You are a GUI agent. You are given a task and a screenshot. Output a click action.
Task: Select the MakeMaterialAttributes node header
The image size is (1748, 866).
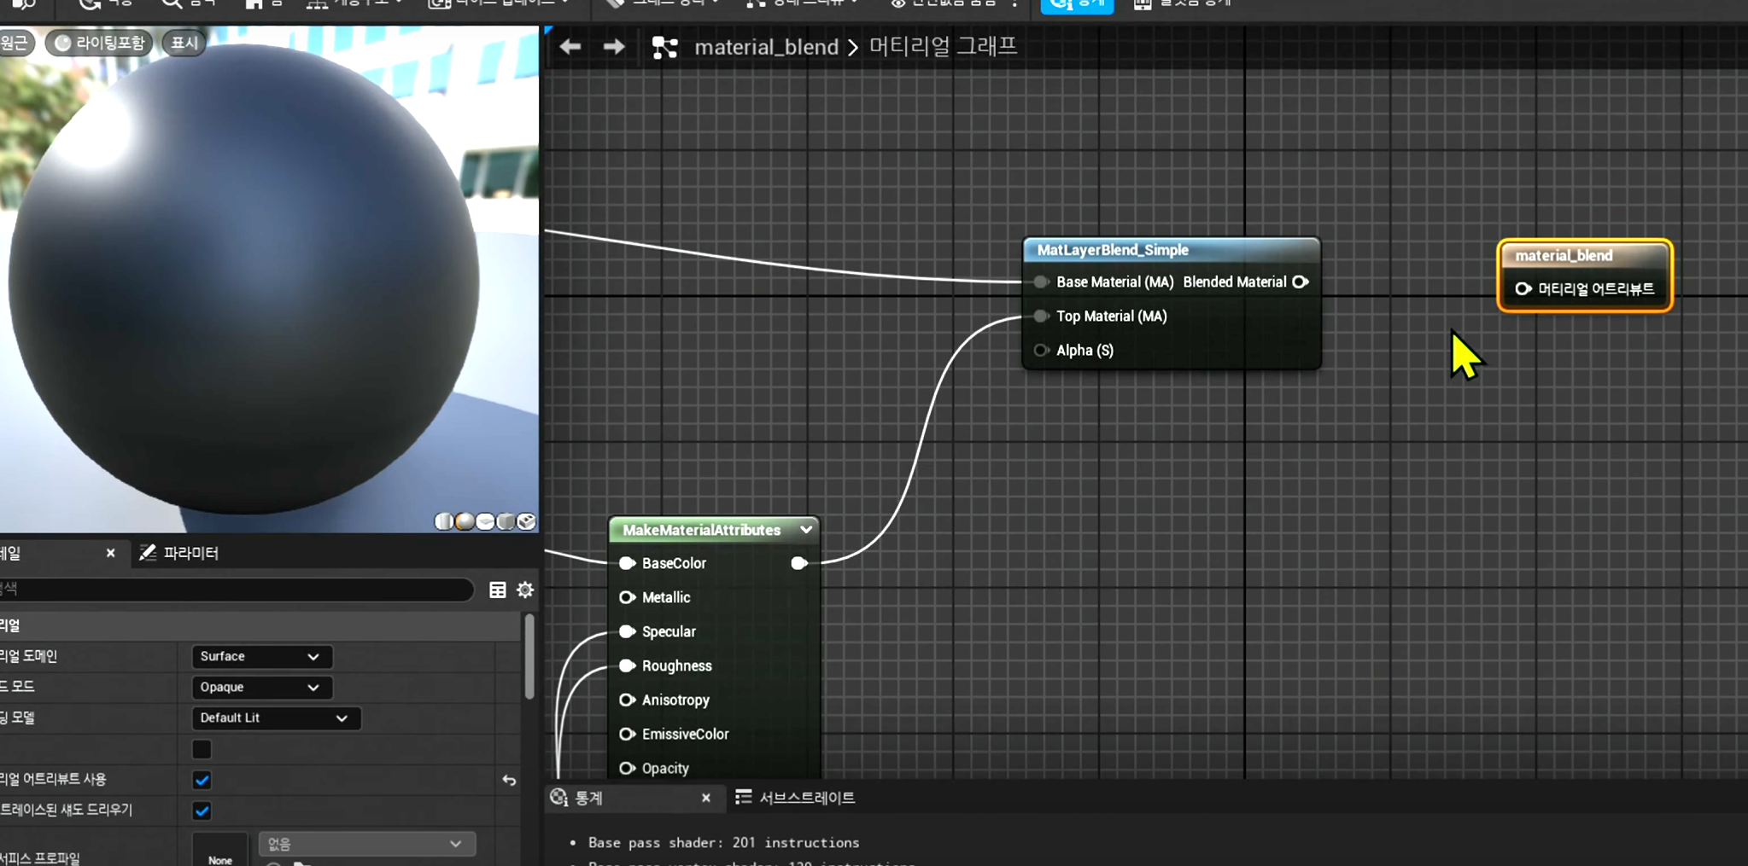702,530
